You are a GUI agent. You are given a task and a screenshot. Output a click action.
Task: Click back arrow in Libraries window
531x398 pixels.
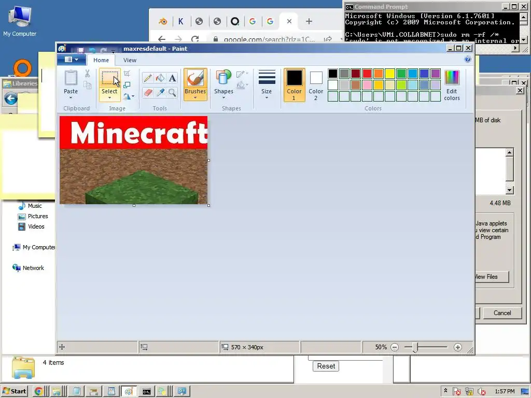click(x=11, y=99)
